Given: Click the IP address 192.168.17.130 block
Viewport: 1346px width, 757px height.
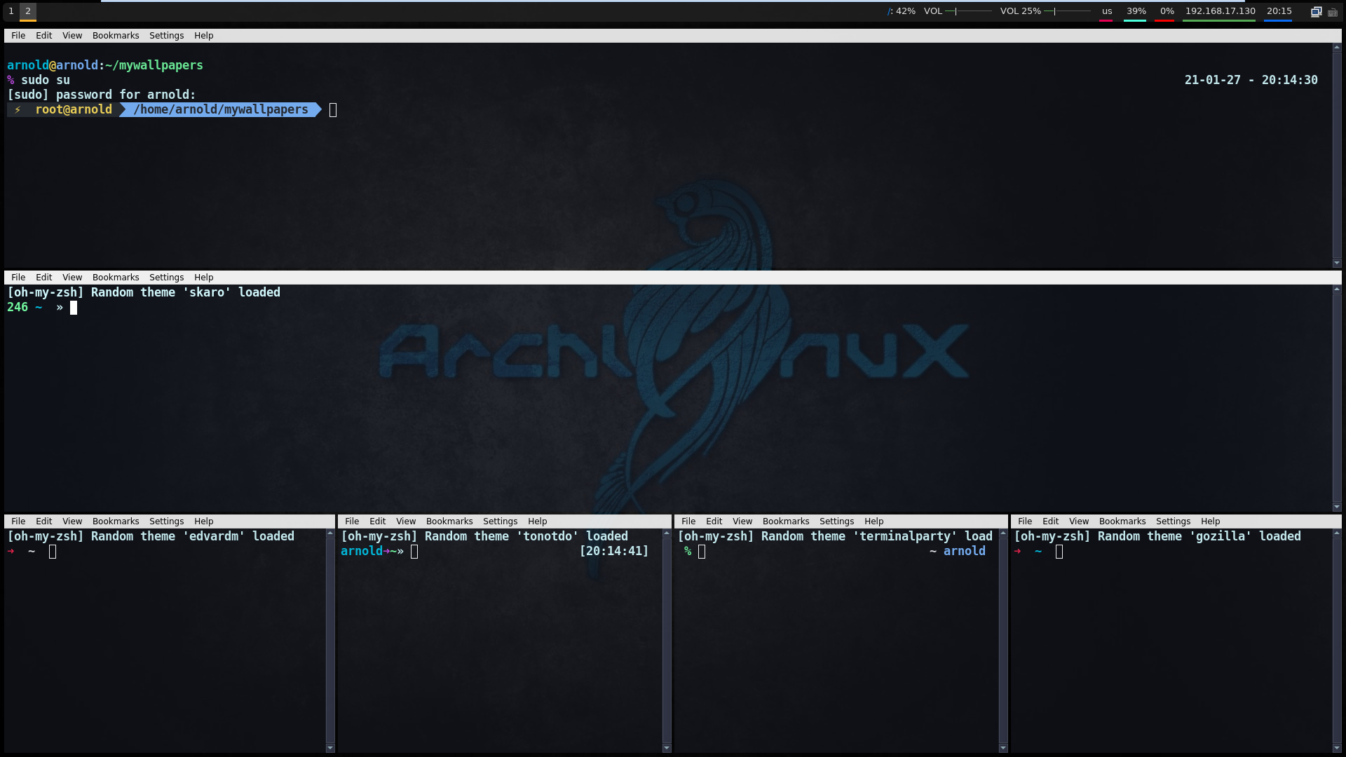Looking at the screenshot, I should pyautogui.click(x=1220, y=11).
